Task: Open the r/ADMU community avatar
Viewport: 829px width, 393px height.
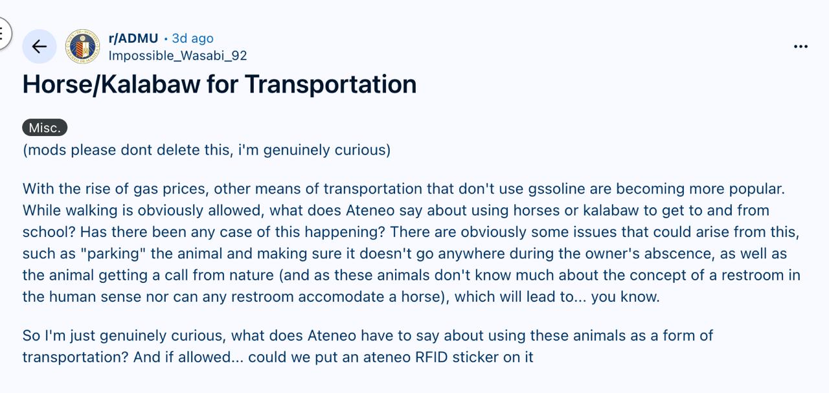Action: click(x=83, y=47)
